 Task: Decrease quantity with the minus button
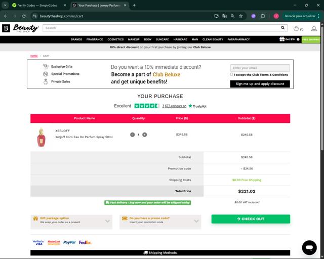click(133, 135)
